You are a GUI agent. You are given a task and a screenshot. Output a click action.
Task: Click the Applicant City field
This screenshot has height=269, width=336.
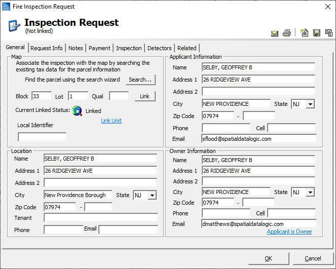236,104
